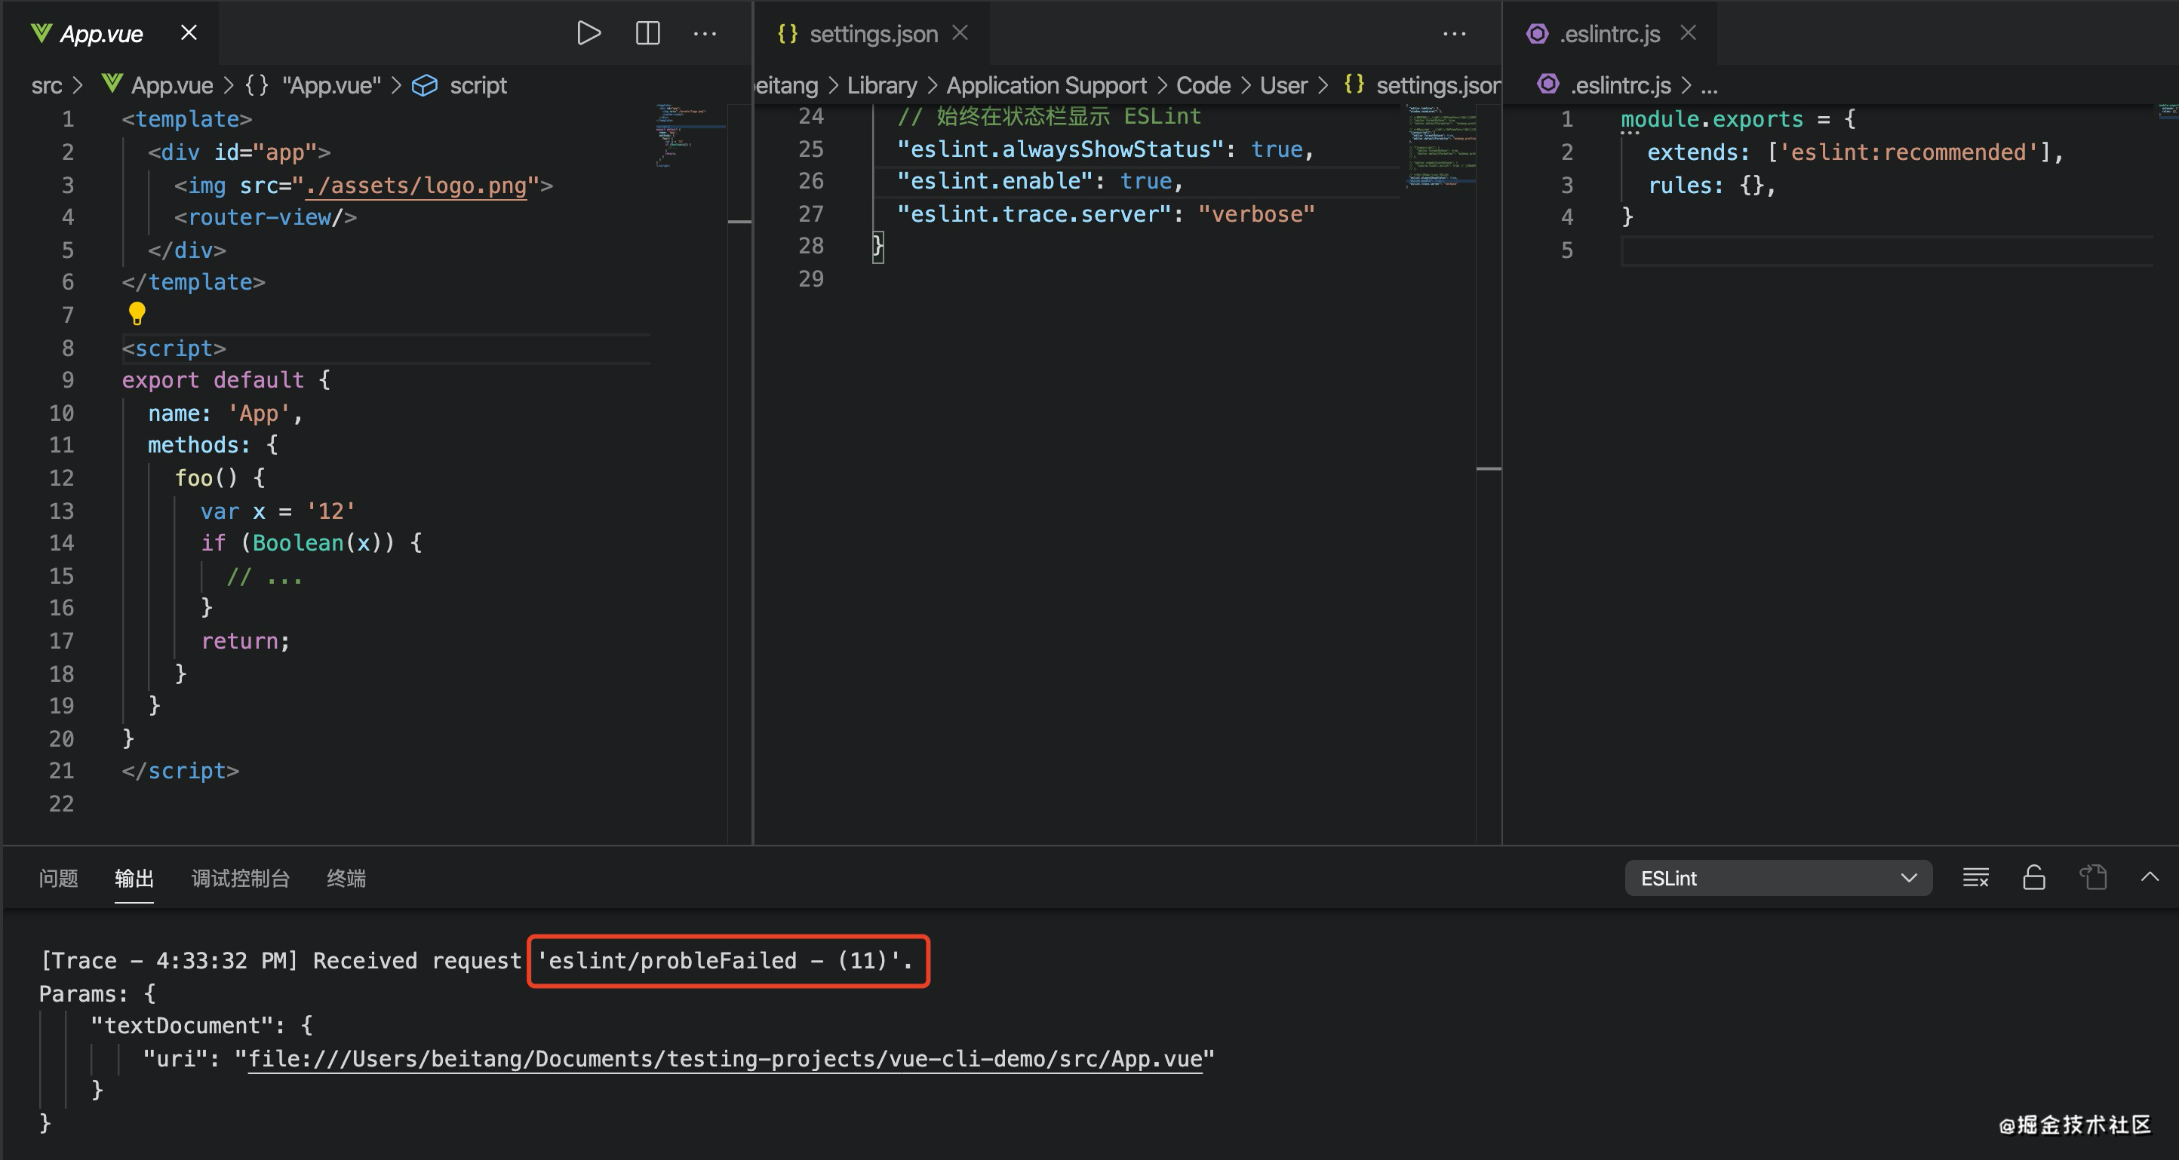Open more actions for settings.json editor

[x=1454, y=34]
